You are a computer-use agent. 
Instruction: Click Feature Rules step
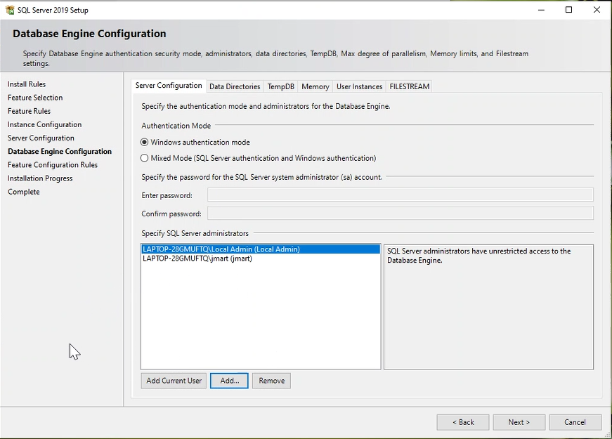click(x=29, y=111)
